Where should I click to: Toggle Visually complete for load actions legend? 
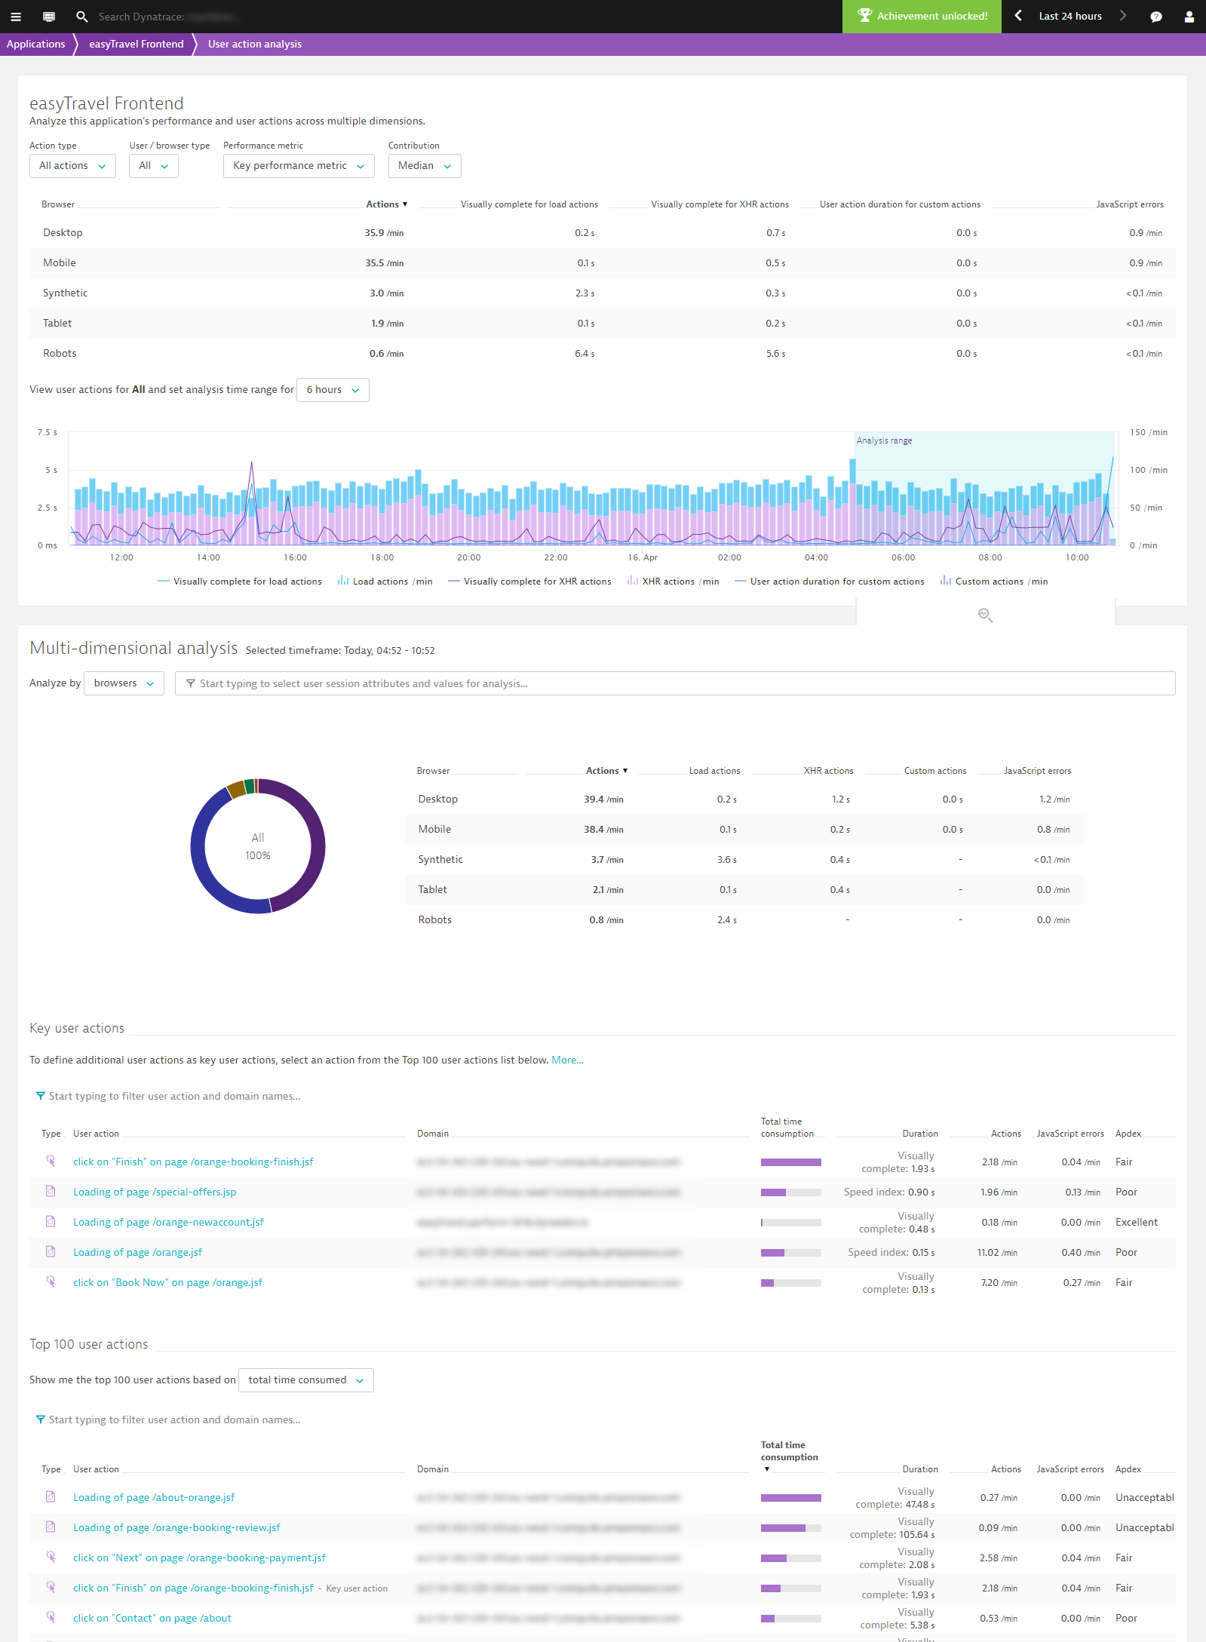coord(239,582)
